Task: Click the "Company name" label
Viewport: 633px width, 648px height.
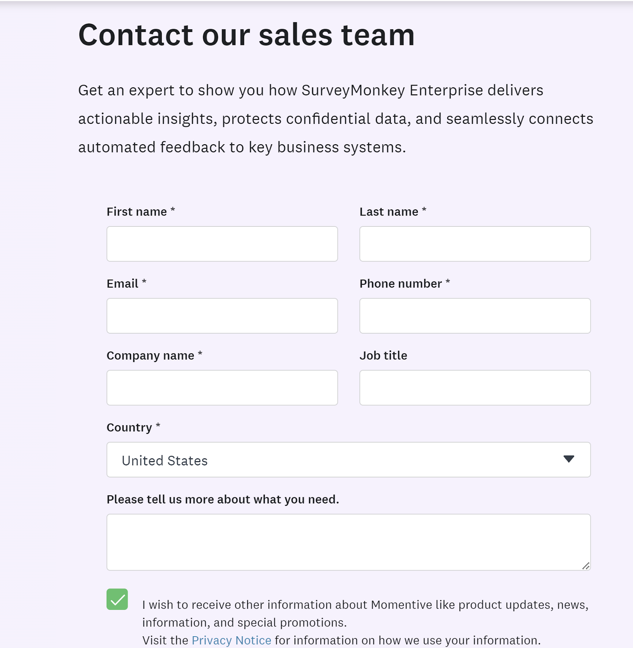Action: click(x=150, y=356)
